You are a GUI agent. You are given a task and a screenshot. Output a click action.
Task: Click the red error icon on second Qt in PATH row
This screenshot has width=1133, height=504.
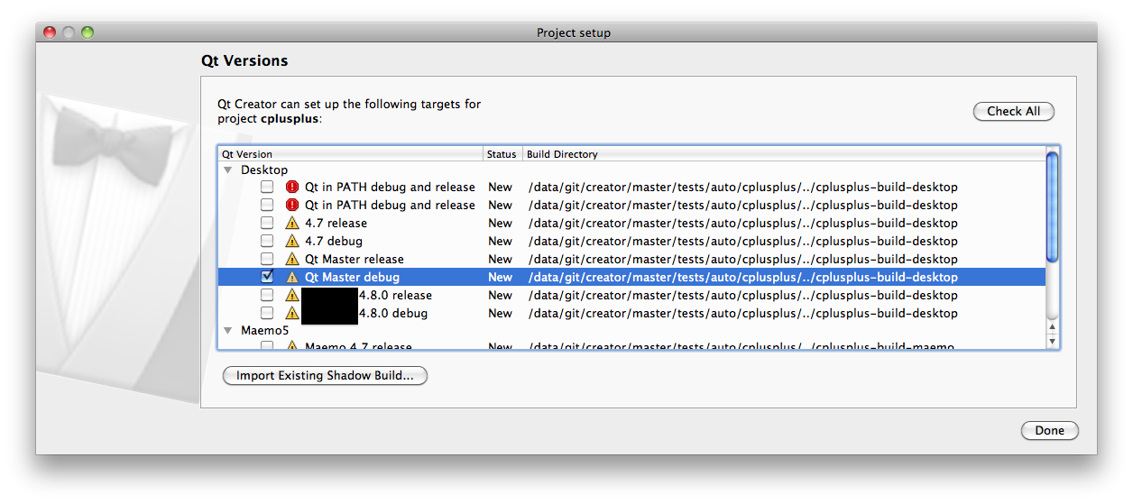pyautogui.click(x=291, y=205)
